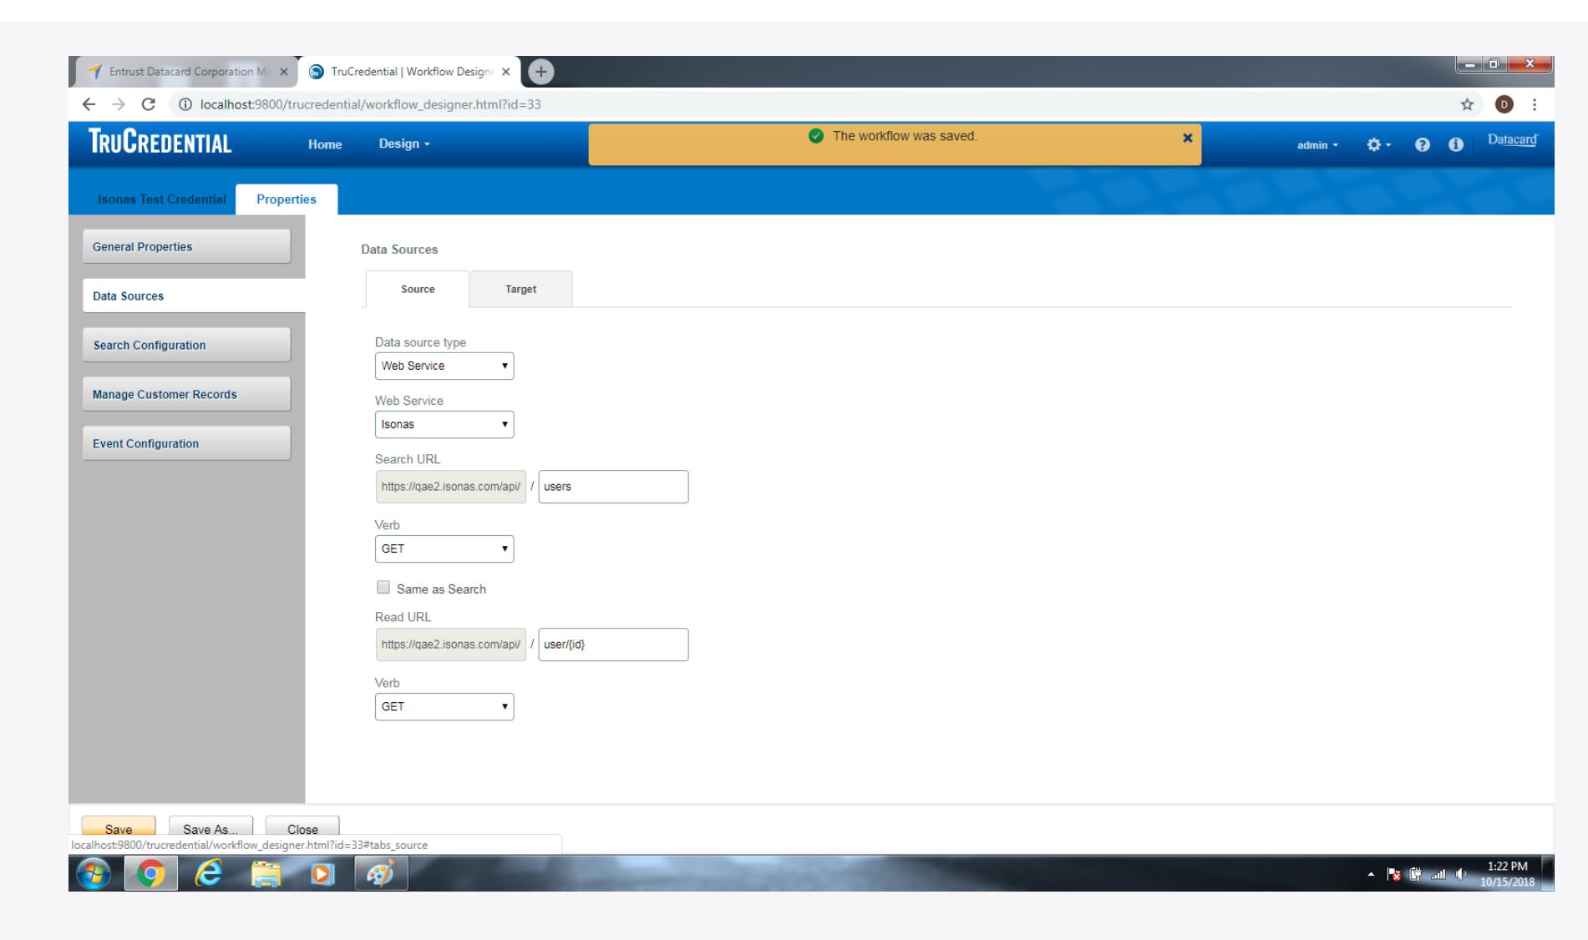Dismiss the workflow saved notification
The height and width of the screenshot is (940, 1588).
coord(1187,138)
